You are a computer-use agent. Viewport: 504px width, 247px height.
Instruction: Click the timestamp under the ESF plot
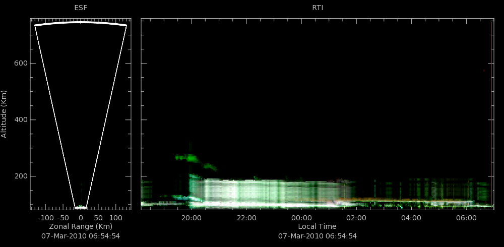point(81,236)
